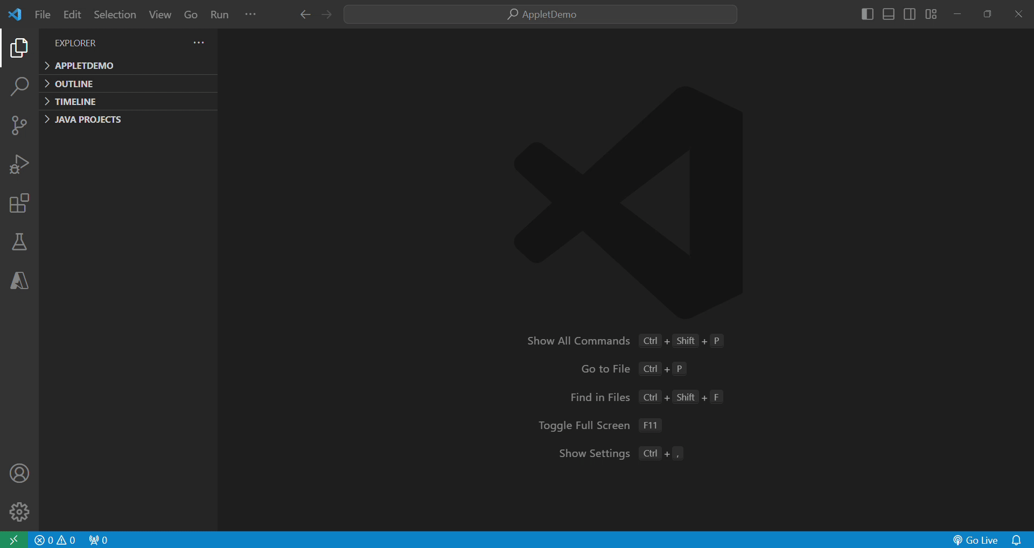Open the Run menu

tap(220, 15)
